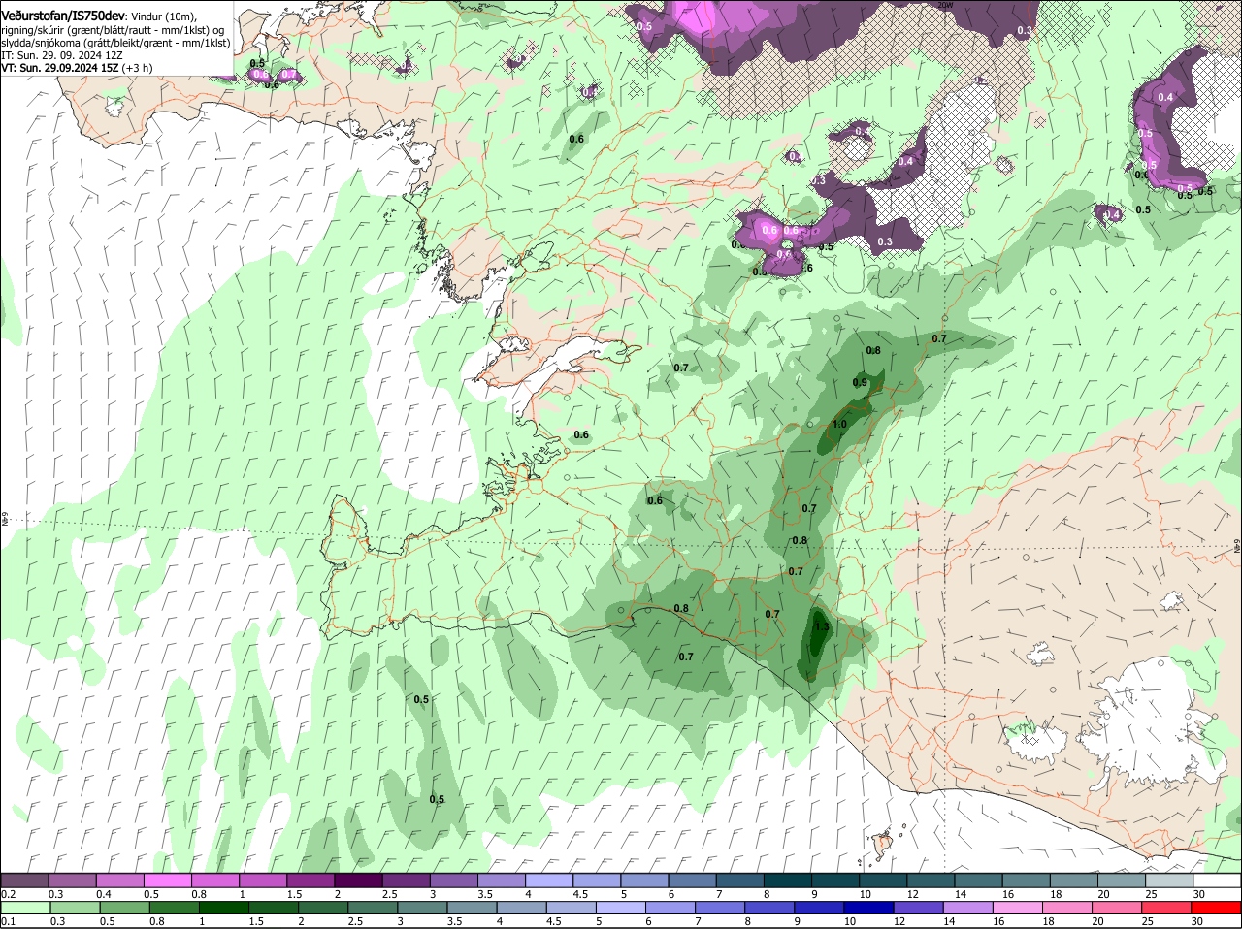Click the top legend swatch starting at 14

976,880
